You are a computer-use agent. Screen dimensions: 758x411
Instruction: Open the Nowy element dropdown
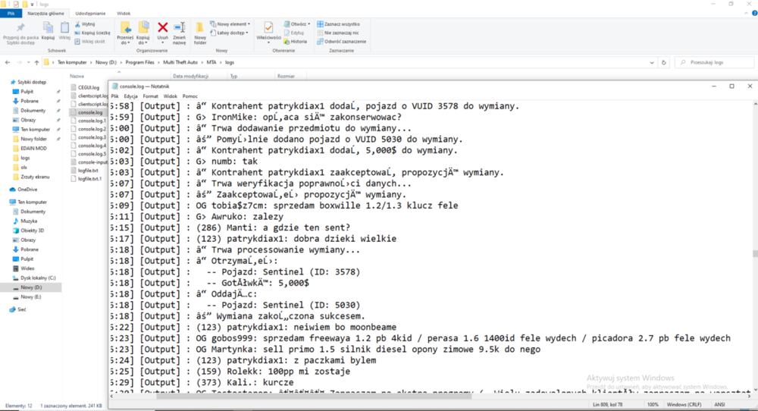click(230, 24)
